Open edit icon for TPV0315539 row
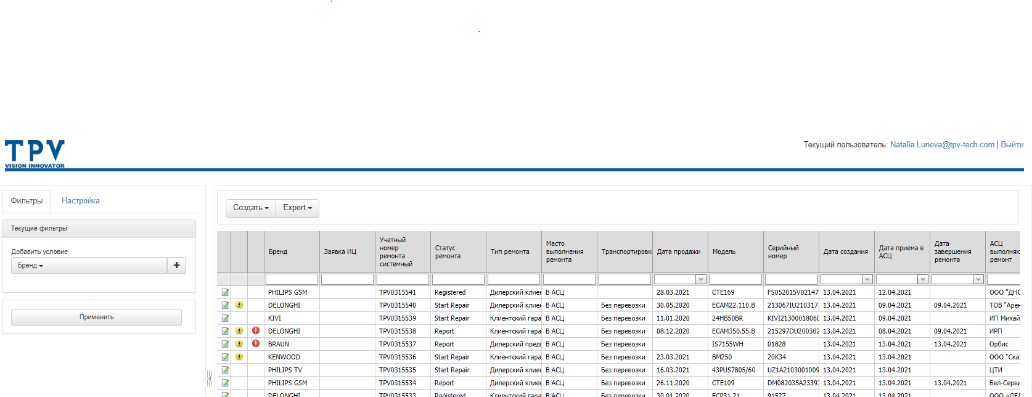The height and width of the screenshot is (397, 1032). tap(225, 318)
